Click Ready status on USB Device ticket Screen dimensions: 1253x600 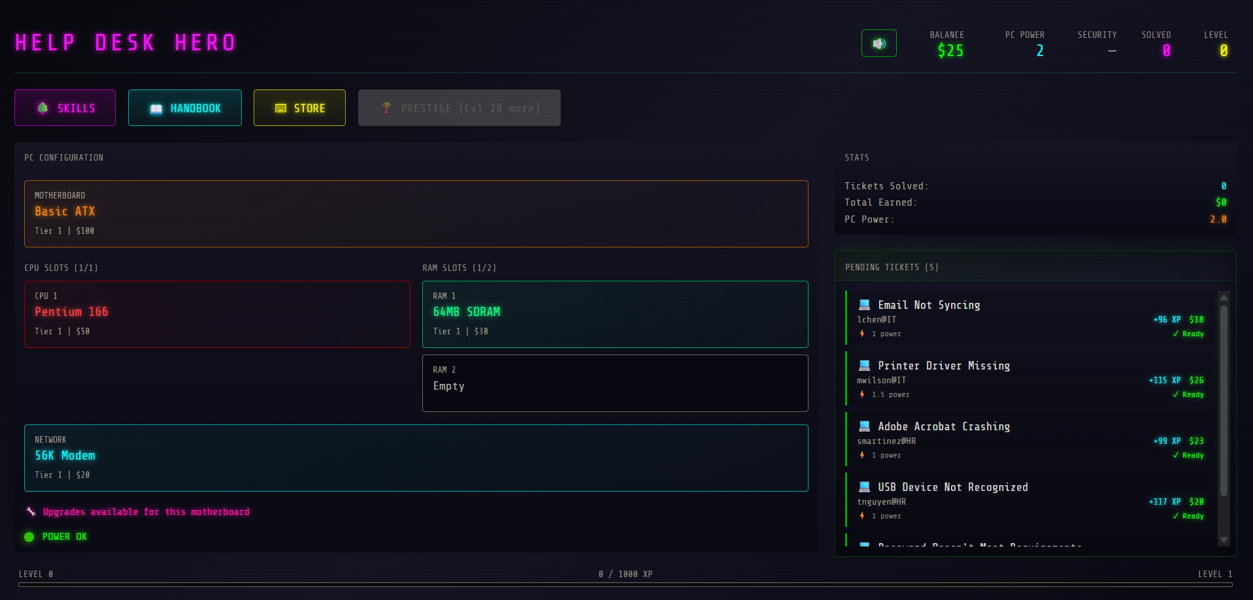point(1188,516)
